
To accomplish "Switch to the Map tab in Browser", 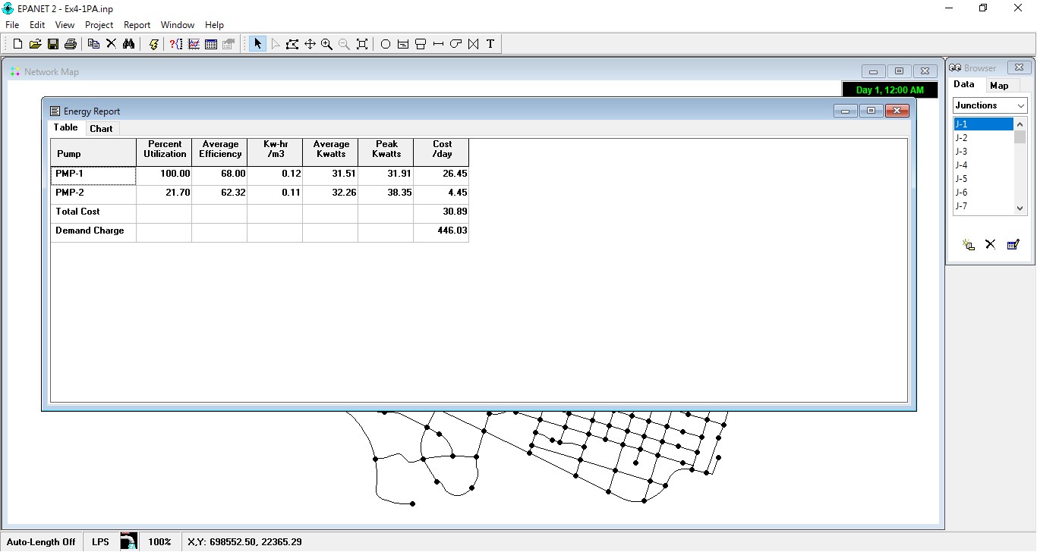I will 1001,85.
